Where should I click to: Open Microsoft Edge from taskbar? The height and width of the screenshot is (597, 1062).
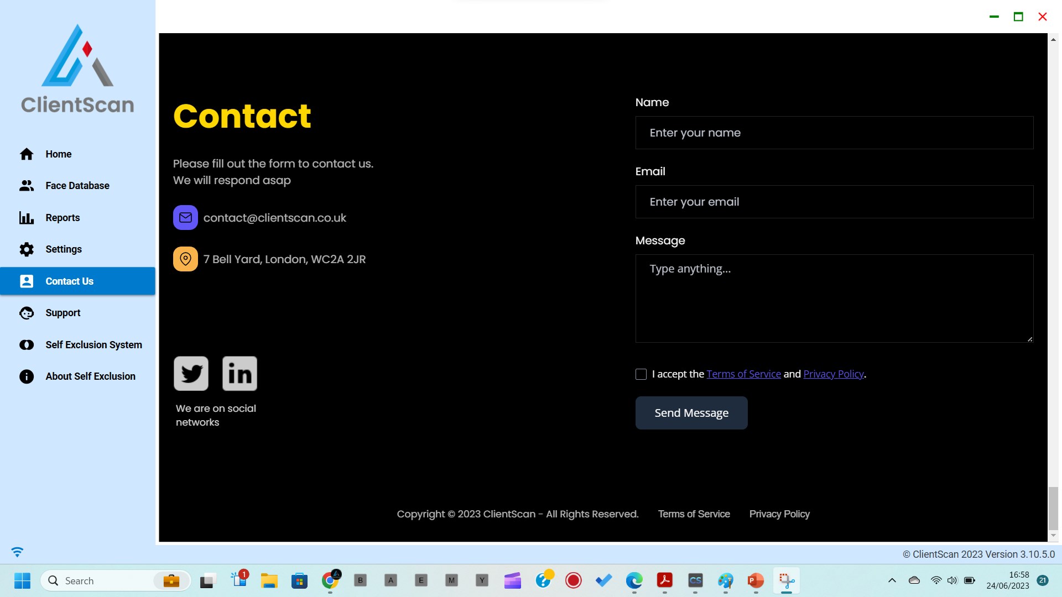click(x=634, y=580)
